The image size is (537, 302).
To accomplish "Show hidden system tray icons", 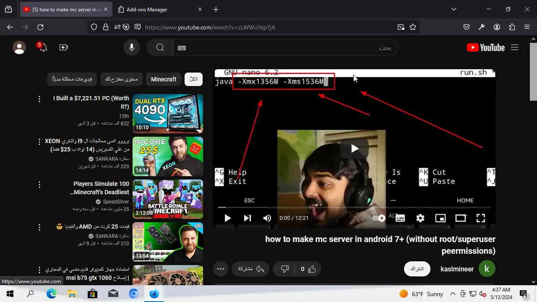I will tap(453, 294).
